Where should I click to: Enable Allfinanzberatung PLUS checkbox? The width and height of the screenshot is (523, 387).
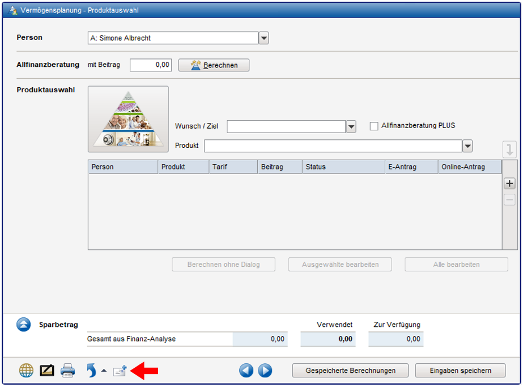(374, 126)
